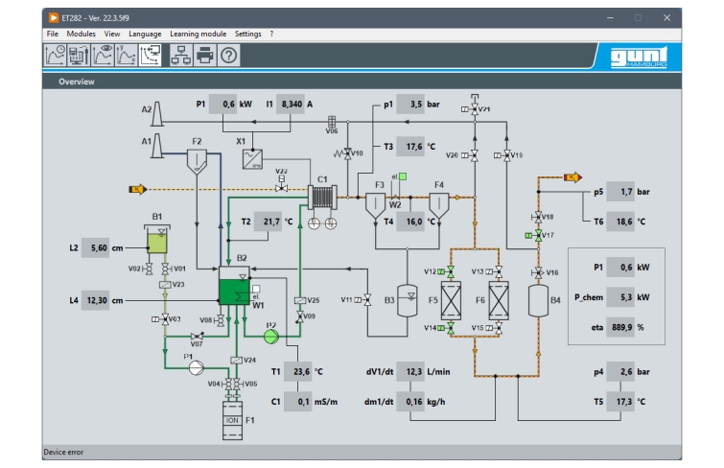The image size is (724, 468).
Task: Open the File menu
Action: (52, 34)
